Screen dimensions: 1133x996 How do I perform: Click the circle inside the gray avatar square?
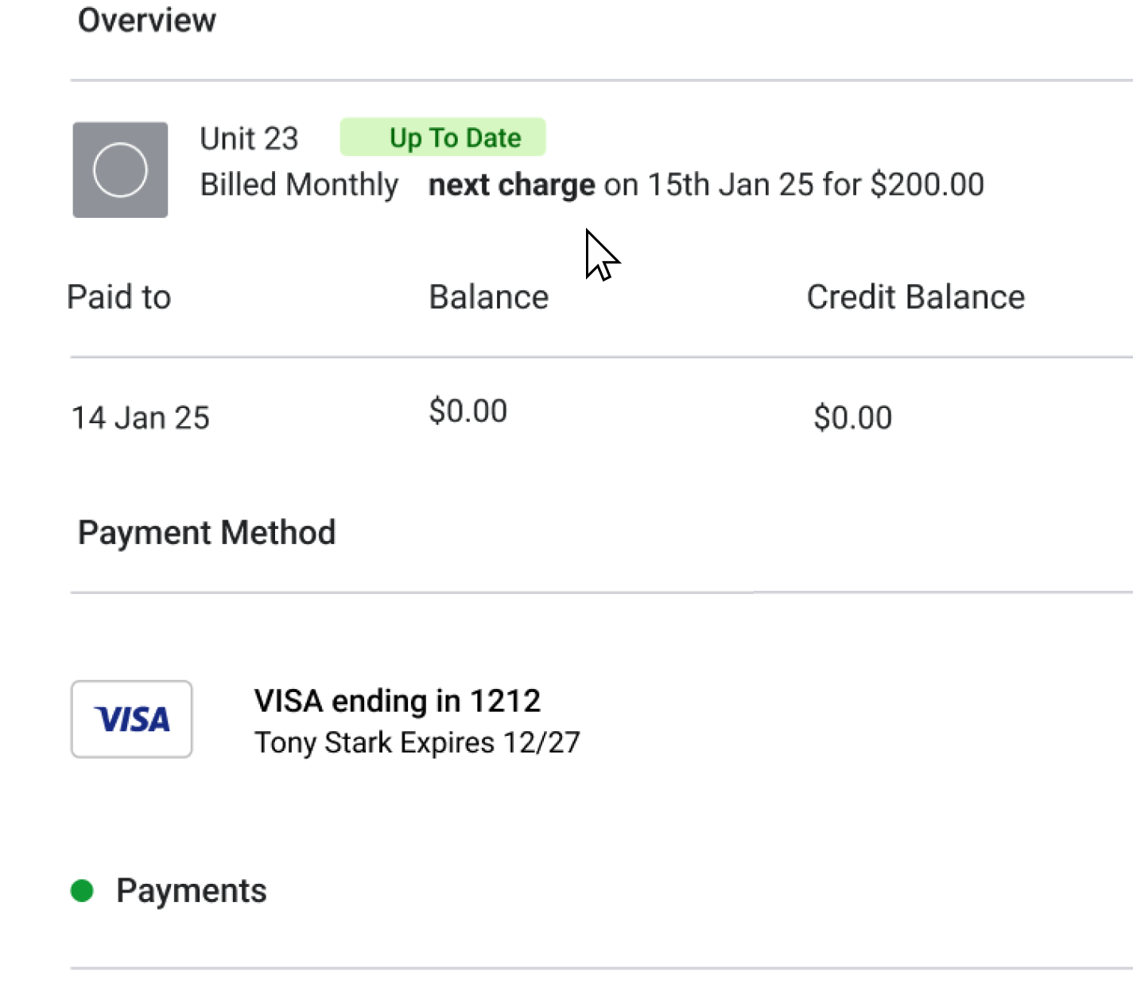click(120, 169)
